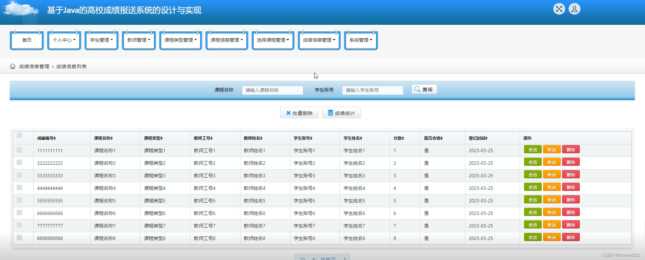The image size is (645, 260).
Task: Sort by 登记时间 column header
Action: click(x=478, y=138)
